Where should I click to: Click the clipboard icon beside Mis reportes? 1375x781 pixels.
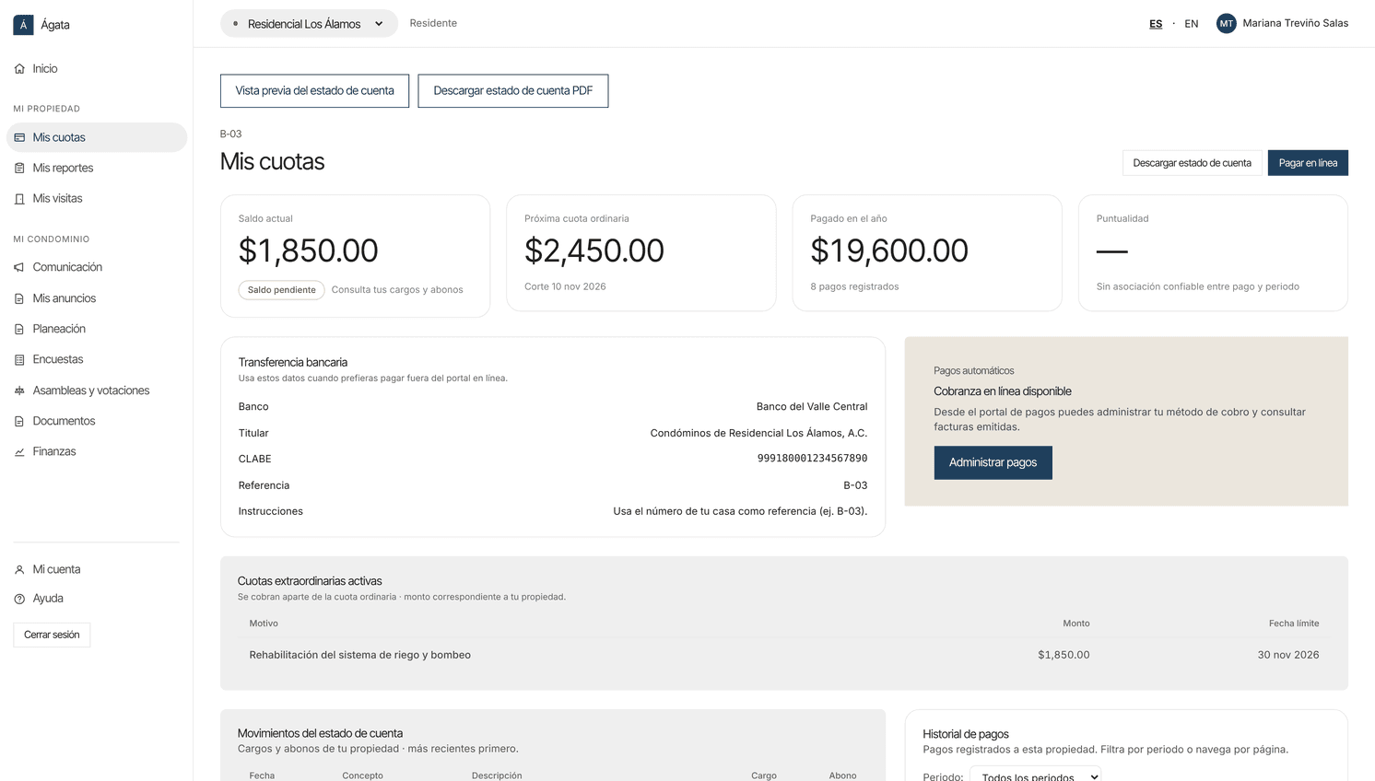click(19, 169)
